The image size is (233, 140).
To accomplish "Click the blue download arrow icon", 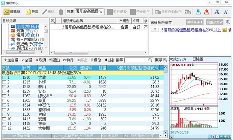I will pyautogui.click(x=198, y=12).
